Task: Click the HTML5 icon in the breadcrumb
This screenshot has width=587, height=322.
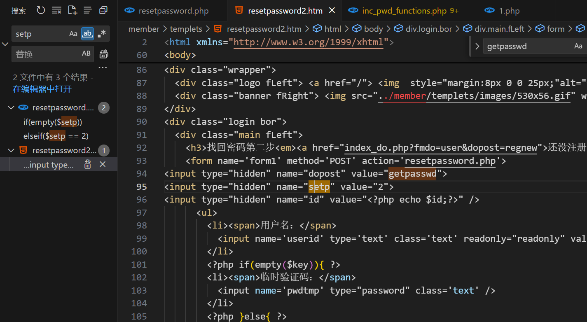Action: coord(217,29)
